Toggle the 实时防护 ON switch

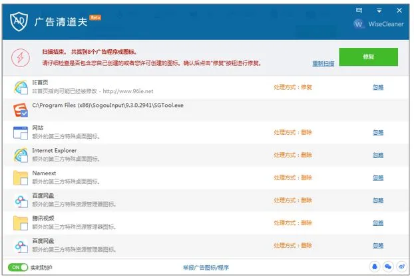point(18,268)
